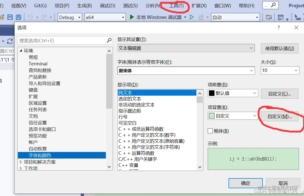Click 使用默认值(U) button
The image size is (304, 196).
pyautogui.click(x=280, y=48)
